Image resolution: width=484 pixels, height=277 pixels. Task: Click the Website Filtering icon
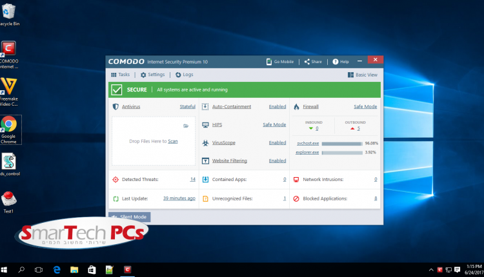click(205, 161)
